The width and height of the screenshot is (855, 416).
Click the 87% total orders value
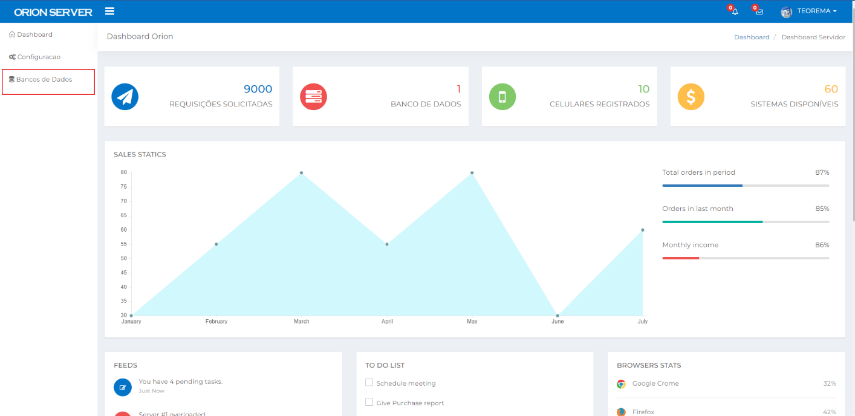[822, 172]
